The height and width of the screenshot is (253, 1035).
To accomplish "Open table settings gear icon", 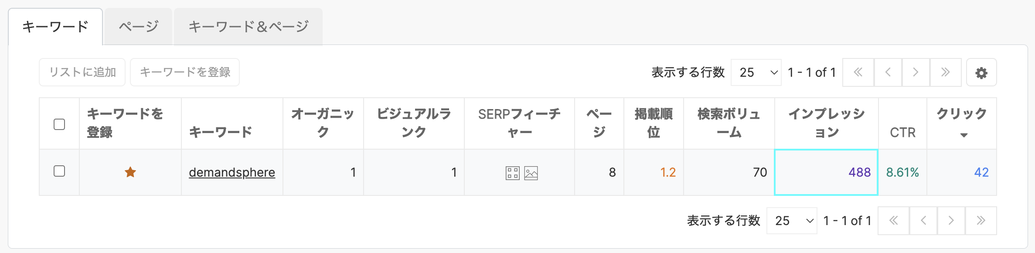I will (x=981, y=72).
